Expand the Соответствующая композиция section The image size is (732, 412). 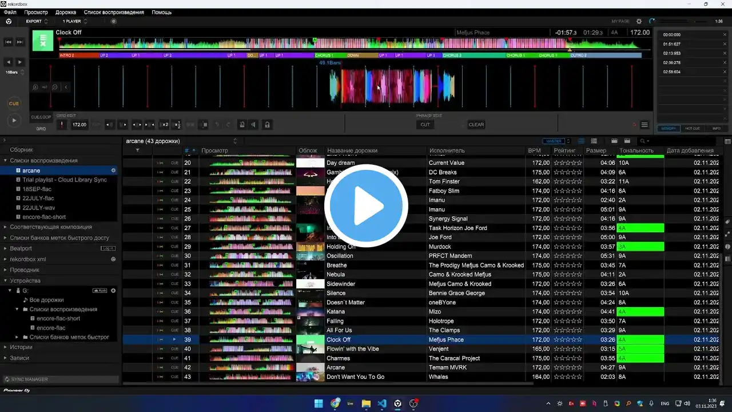(x=6, y=227)
